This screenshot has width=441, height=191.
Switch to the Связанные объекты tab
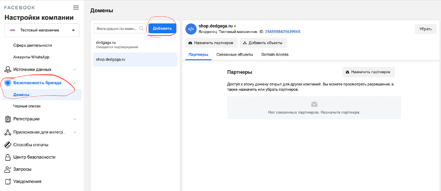click(x=234, y=55)
